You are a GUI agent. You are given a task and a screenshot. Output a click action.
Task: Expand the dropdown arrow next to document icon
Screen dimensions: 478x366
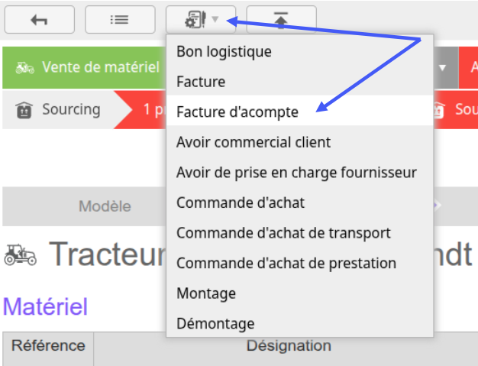pyautogui.click(x=215, y=20)
